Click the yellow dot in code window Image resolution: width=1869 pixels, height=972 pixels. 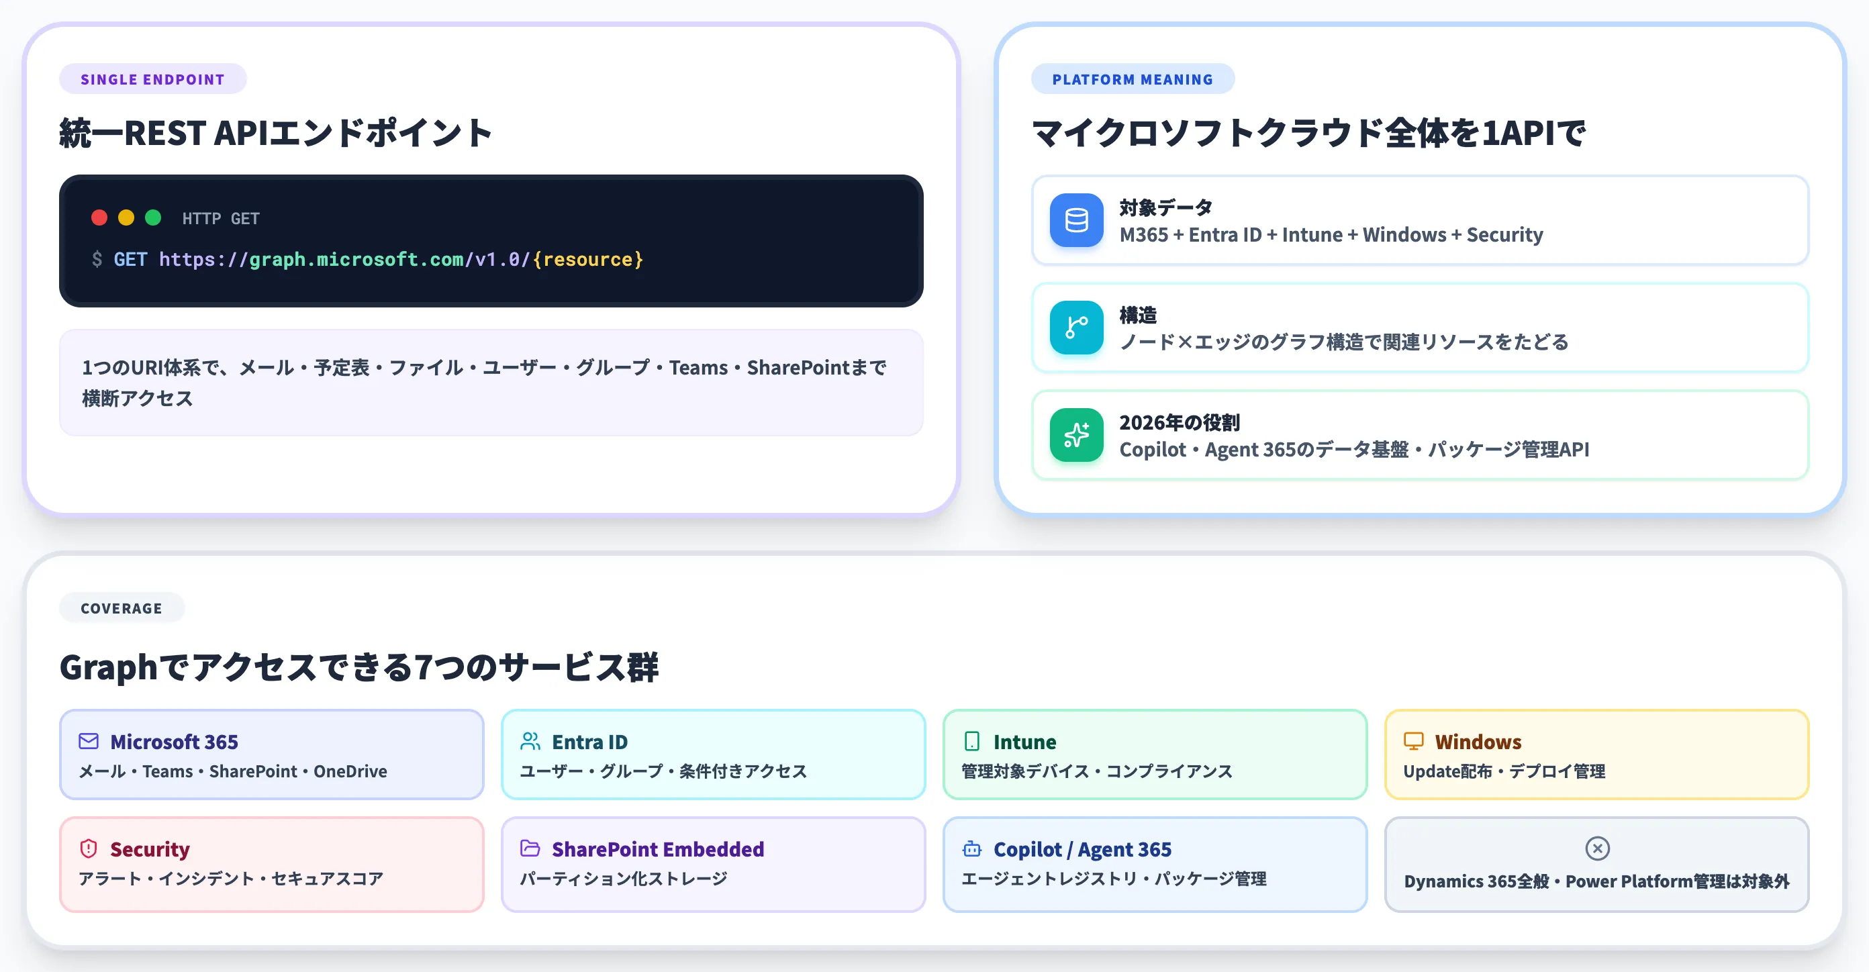126,217
